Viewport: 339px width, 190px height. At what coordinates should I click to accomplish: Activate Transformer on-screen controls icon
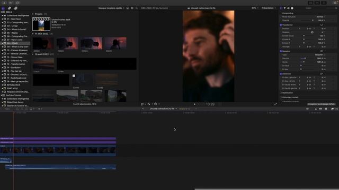[322, 25]
